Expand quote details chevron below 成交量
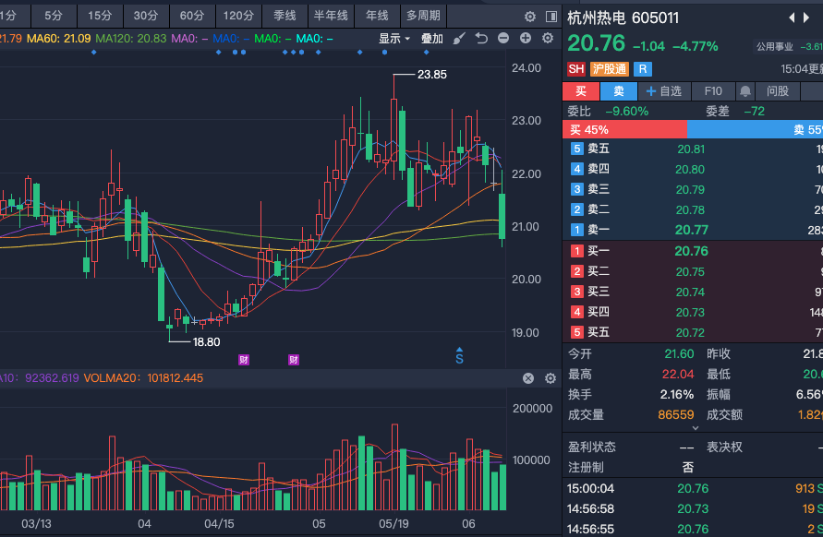823x537 pixels. (x=696, y=428)
